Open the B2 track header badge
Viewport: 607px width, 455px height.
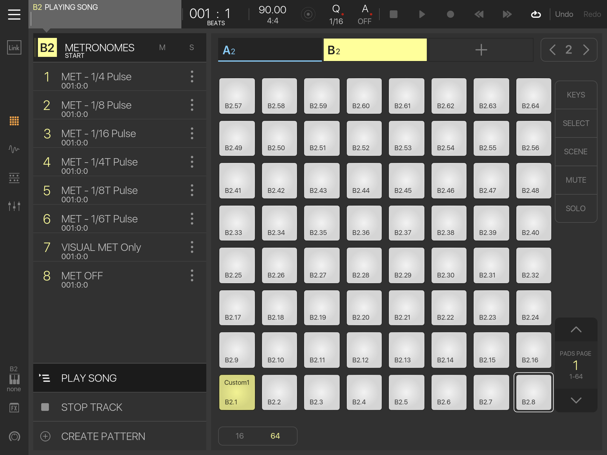[47, 47]
